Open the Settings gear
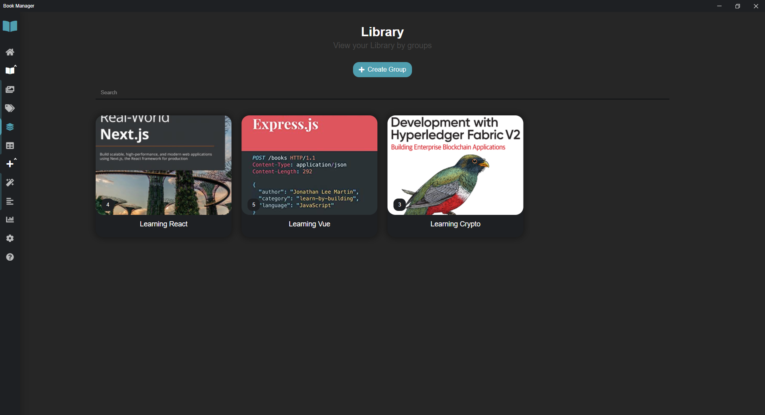The width and height of the screenshot is (765, 415). (x=10, y=238)
